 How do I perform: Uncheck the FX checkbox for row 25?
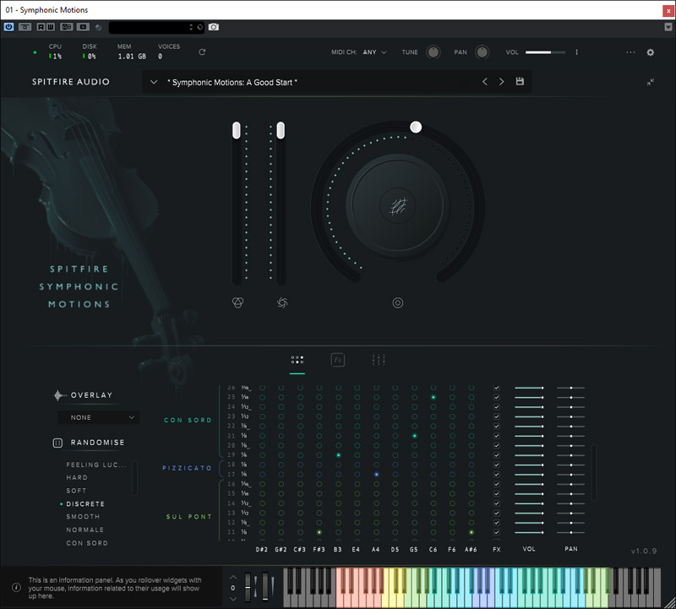497,397
